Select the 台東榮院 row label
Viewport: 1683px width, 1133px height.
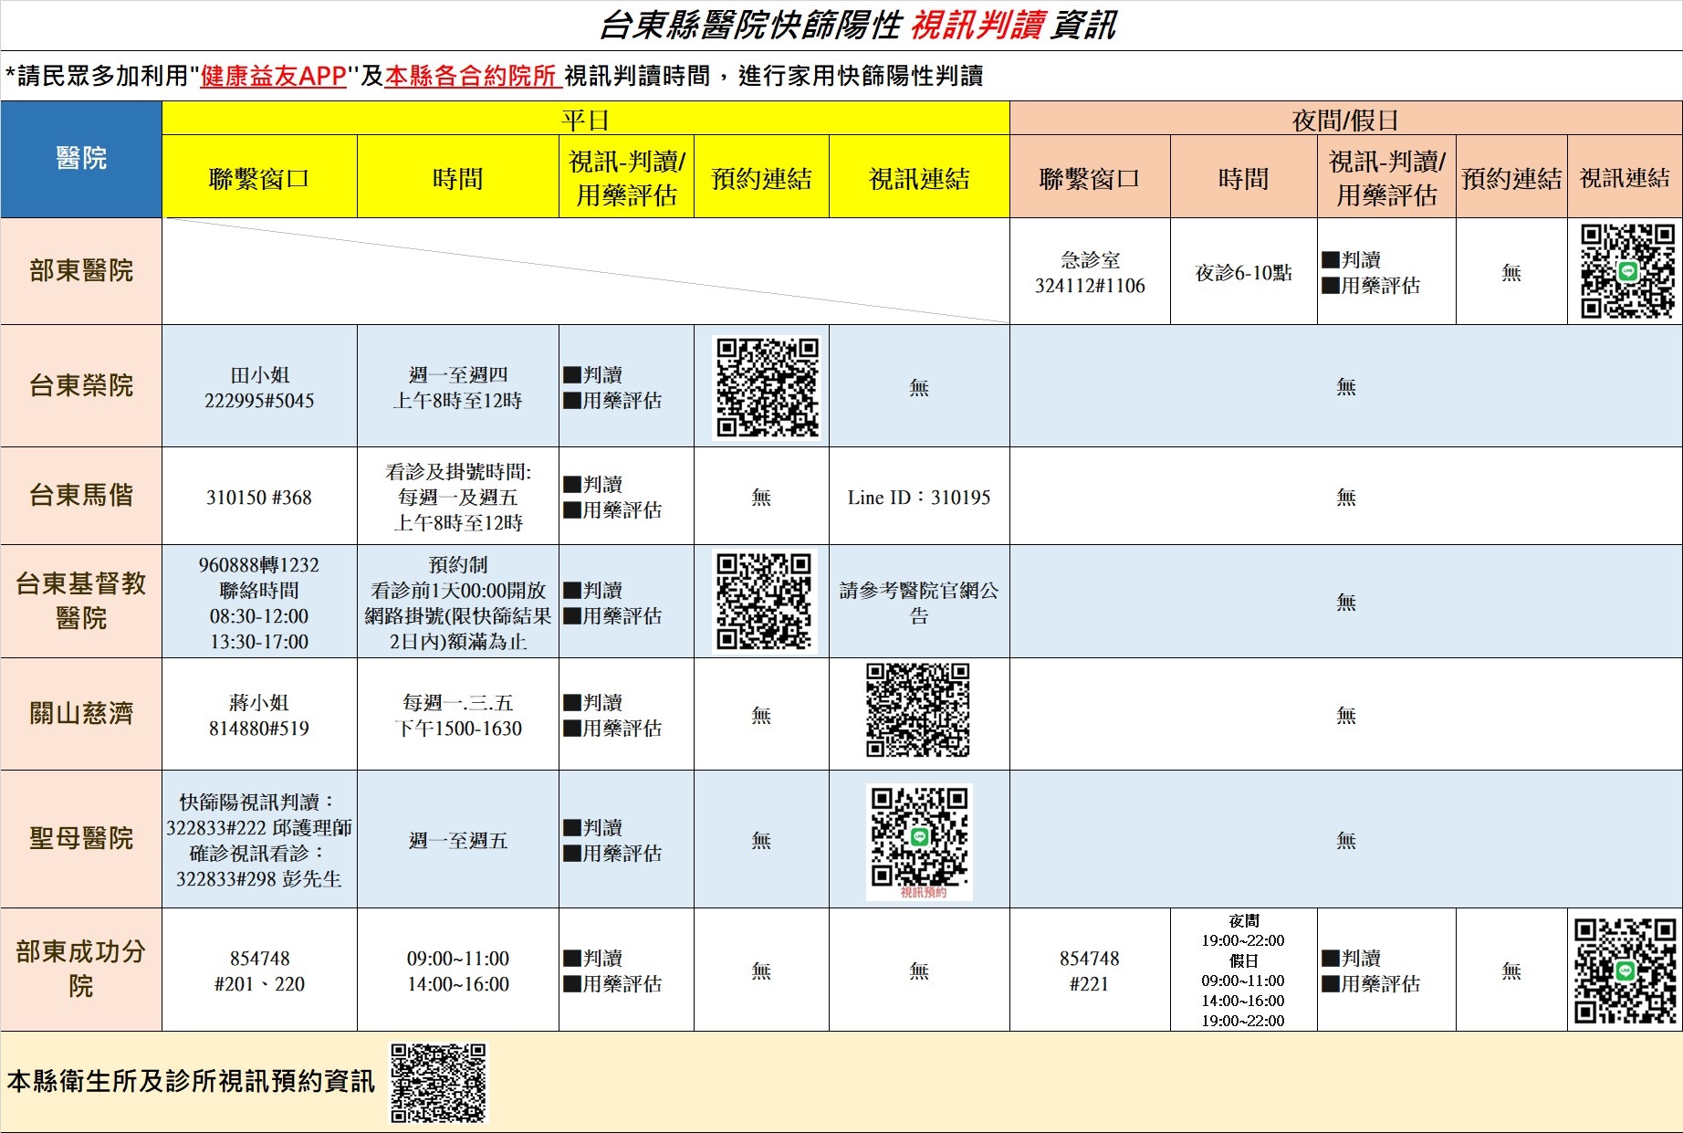point(81,386)
